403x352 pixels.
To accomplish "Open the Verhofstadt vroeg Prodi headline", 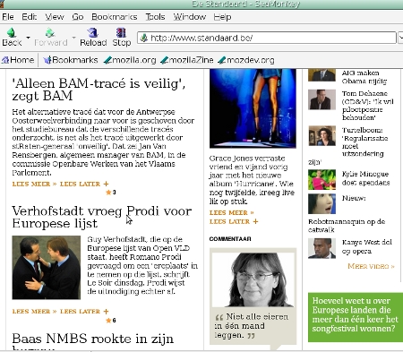I will pyautogui.click(x=102, y=217).
